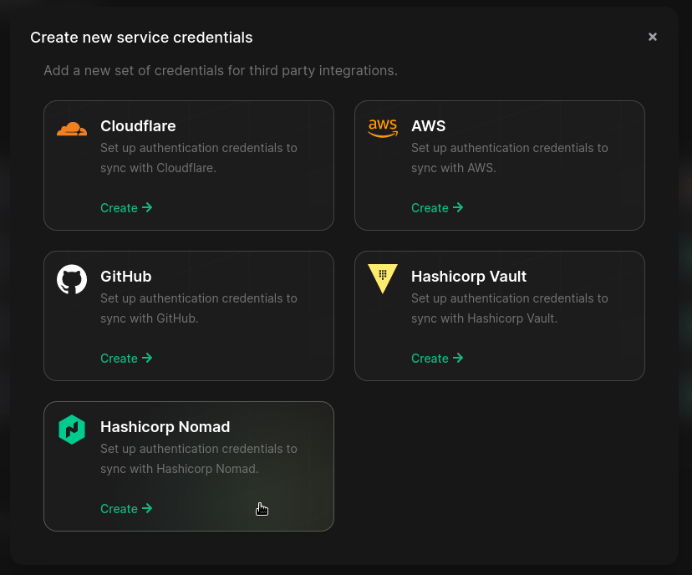Screen dimensions: 692x575
Task: Start creating GitHub credentials via Create
Action: coord(126,359)
